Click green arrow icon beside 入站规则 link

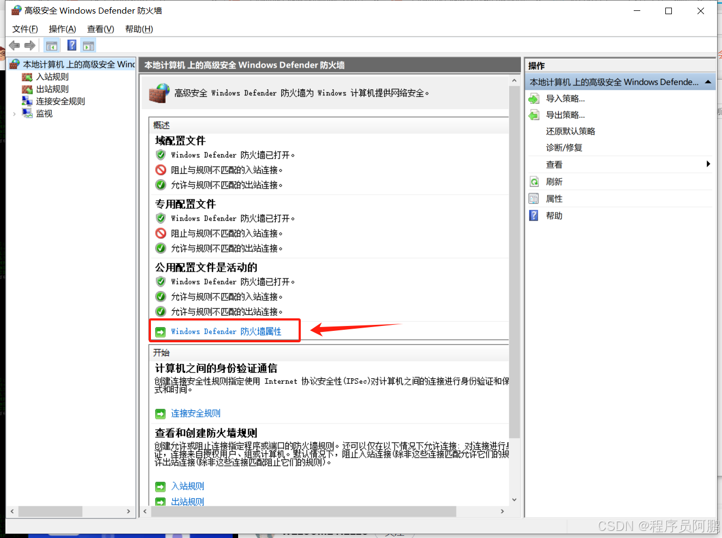tap(160, 486)
